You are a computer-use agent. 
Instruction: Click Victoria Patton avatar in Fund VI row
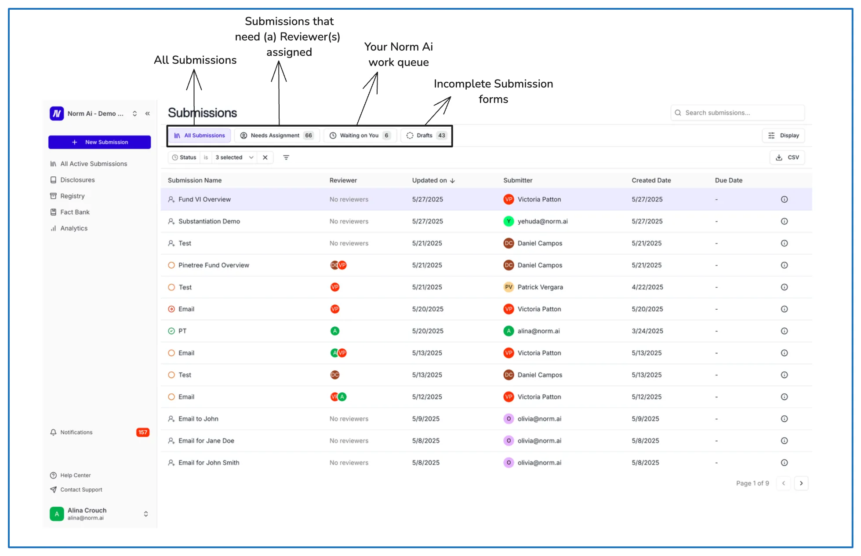coord(509,199)
